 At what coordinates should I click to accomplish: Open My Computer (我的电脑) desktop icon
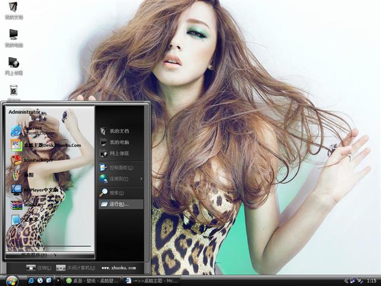[x=14, y=38]
